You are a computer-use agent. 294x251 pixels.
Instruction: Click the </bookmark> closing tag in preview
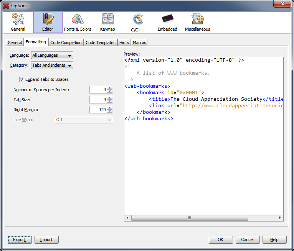[x=154, y=112]
